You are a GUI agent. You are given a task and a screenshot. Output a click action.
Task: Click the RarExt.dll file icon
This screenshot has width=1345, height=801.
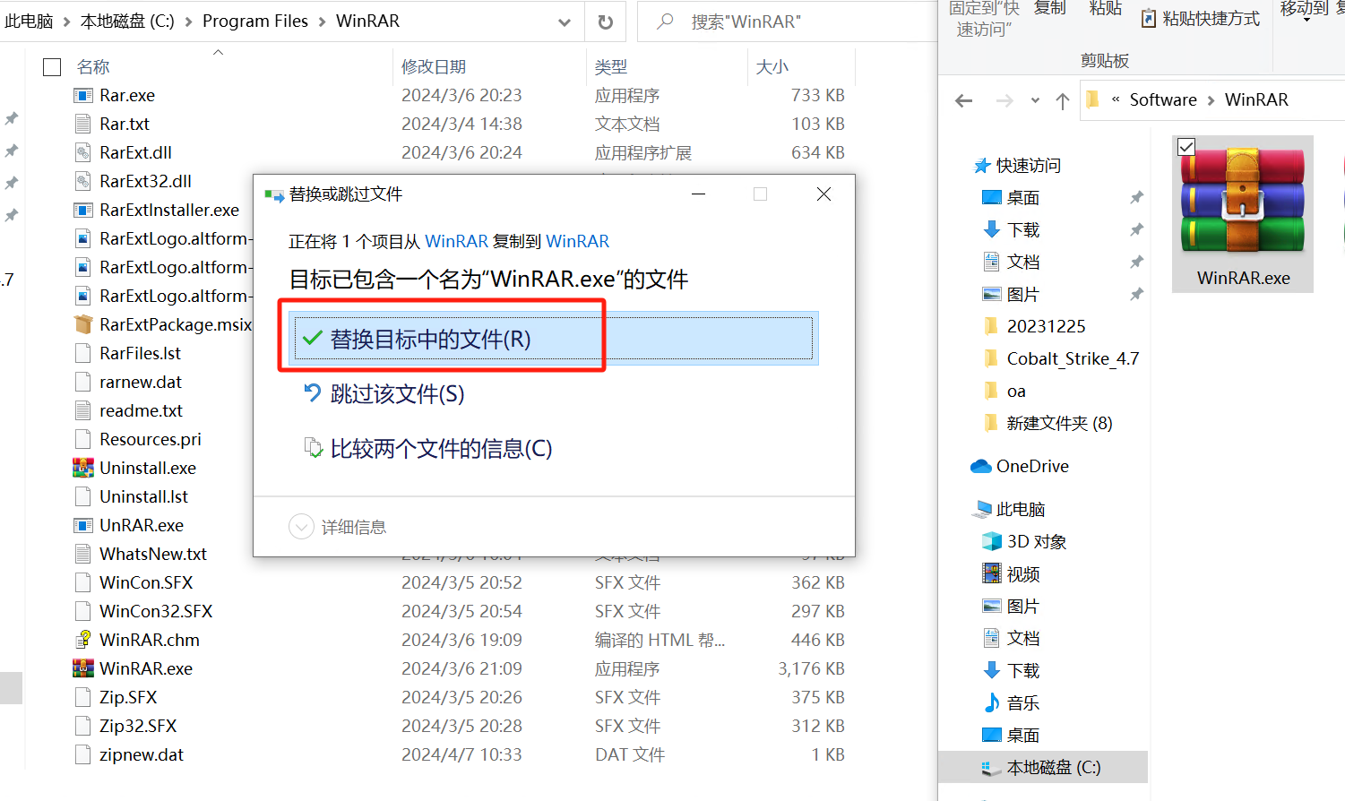(83, 152)
